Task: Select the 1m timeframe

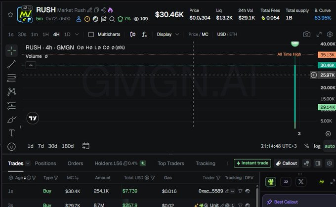Action: (x=34, y=34)
